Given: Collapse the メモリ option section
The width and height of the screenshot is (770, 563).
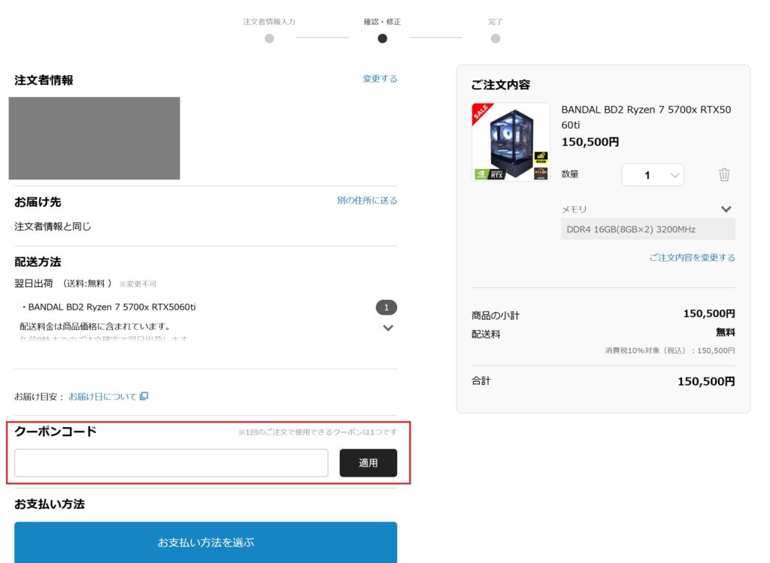Looking at the screenshot, I should click(726, 209).
